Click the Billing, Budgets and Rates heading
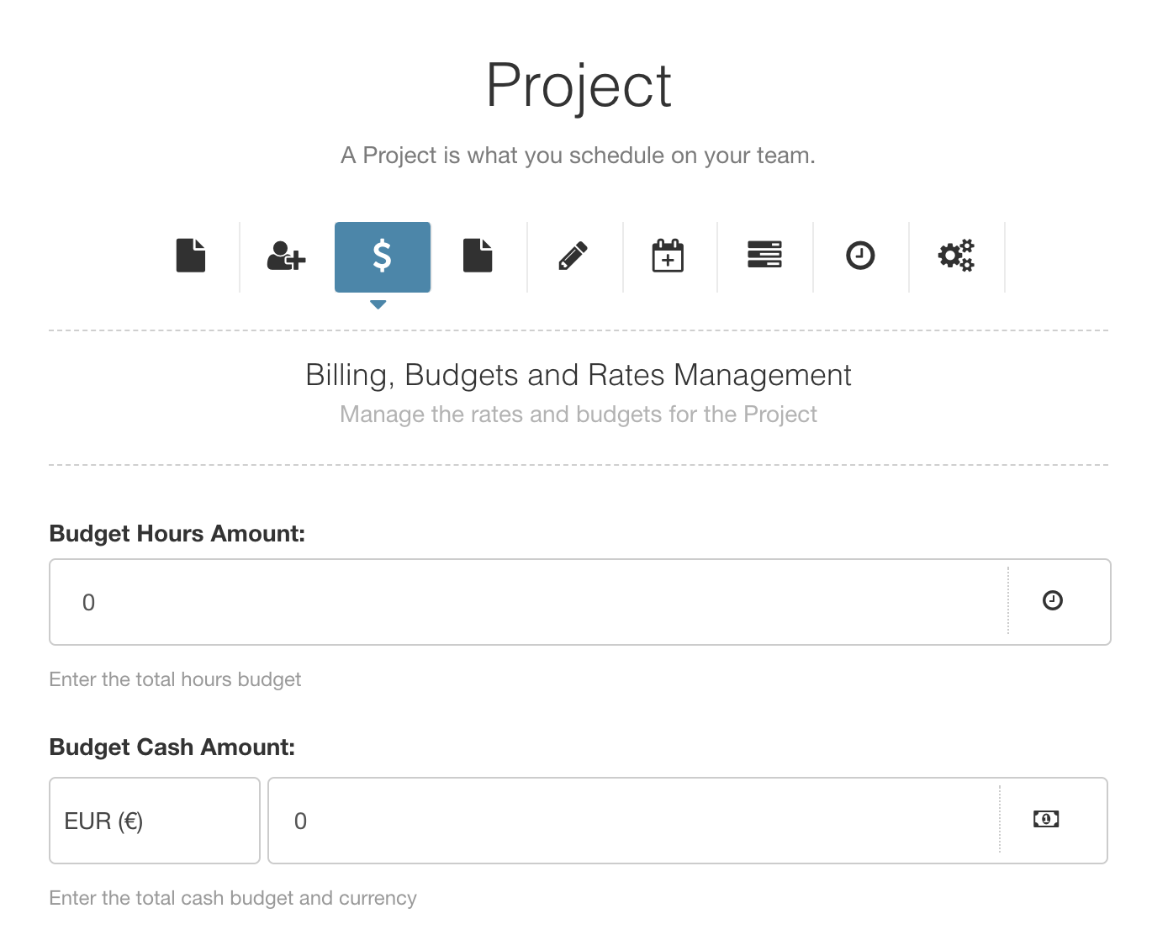This screenshot has width=1152, height=940. point(578,375)
